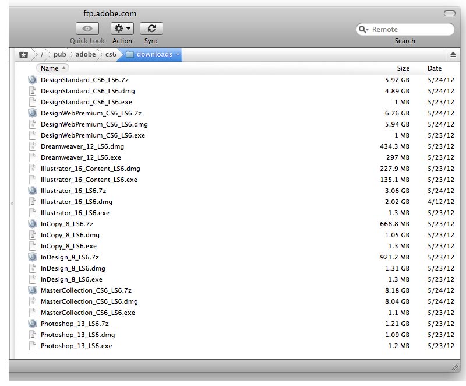Click the eject disconnect icon

click(x=453, y=54)
